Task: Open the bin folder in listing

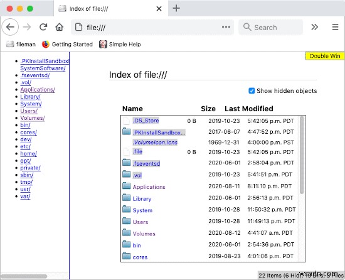Action: tap(137, 245)
